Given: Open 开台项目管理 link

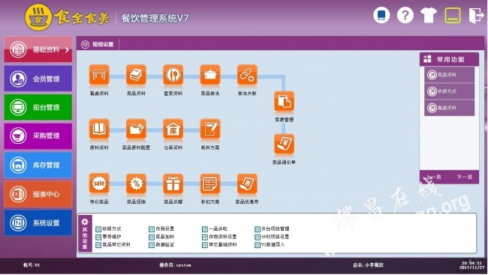Looking at the screenshot, I should pyautogui.click(x=272, y=229).
